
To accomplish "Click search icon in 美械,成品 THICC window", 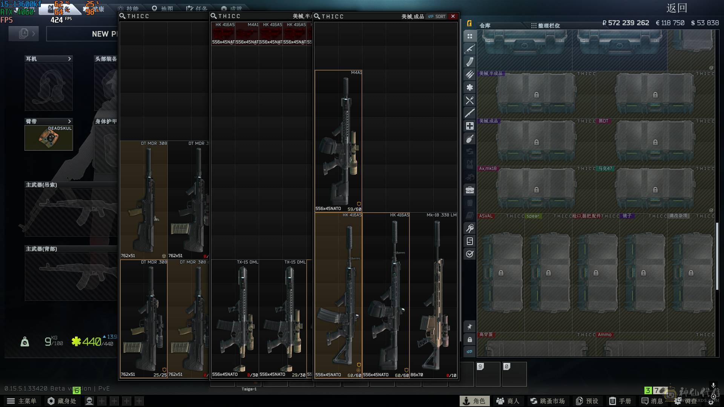I will (317, 16).
